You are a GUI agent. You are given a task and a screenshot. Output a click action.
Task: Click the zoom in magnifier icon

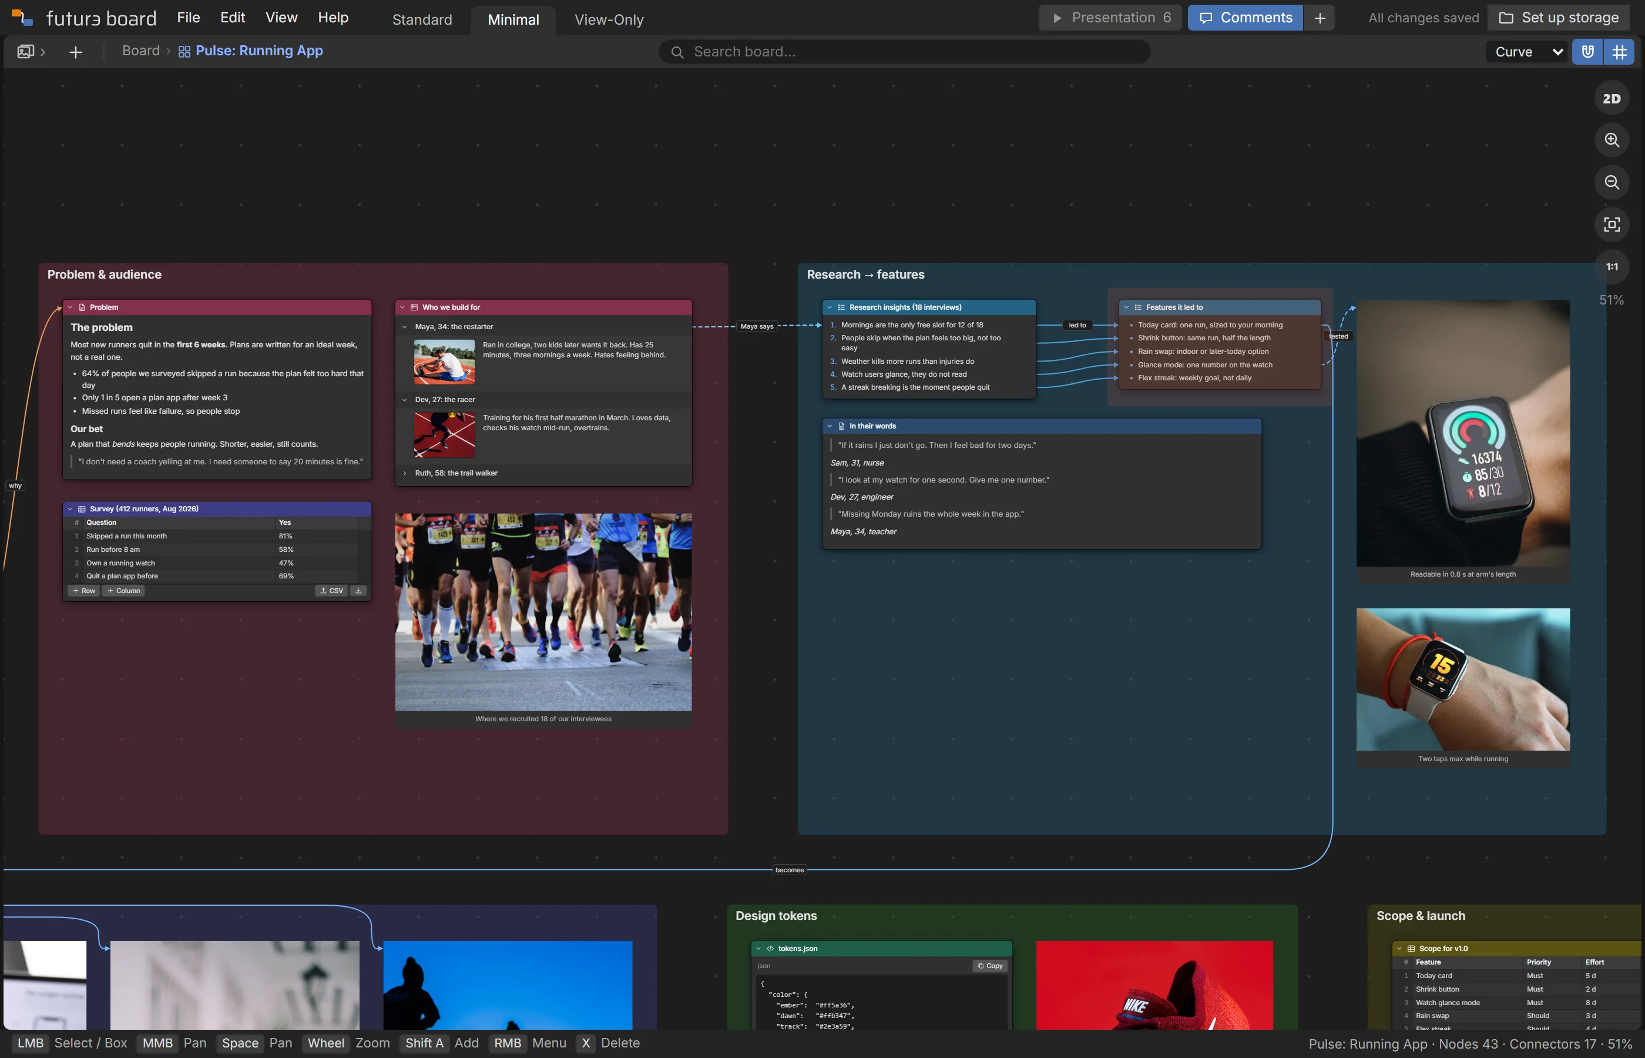pyautogui.click(x=1612, y=140)
